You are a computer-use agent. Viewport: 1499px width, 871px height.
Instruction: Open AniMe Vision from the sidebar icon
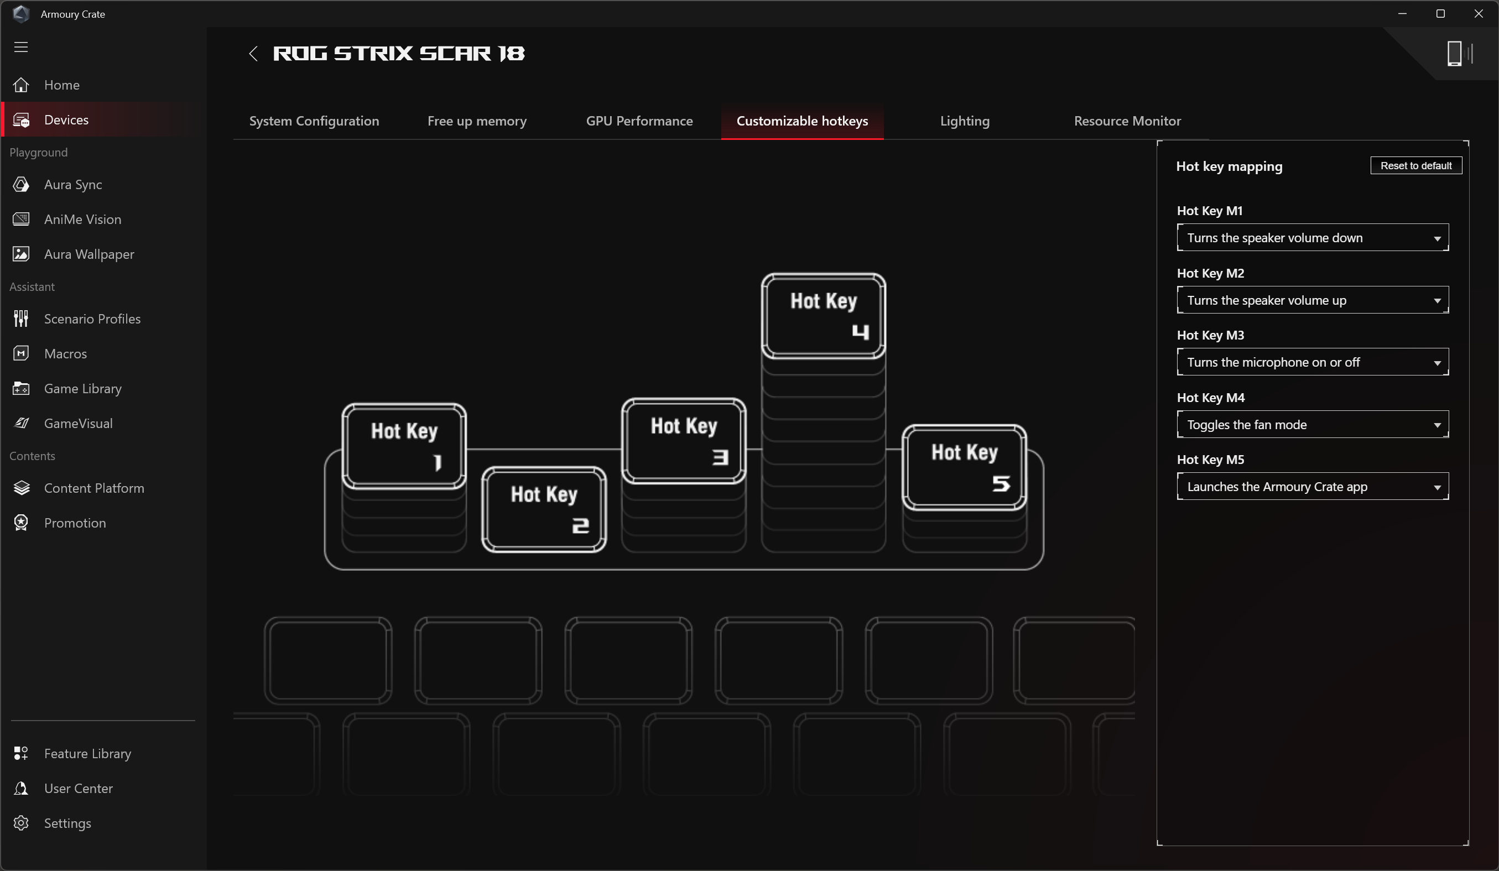(22, 220)
